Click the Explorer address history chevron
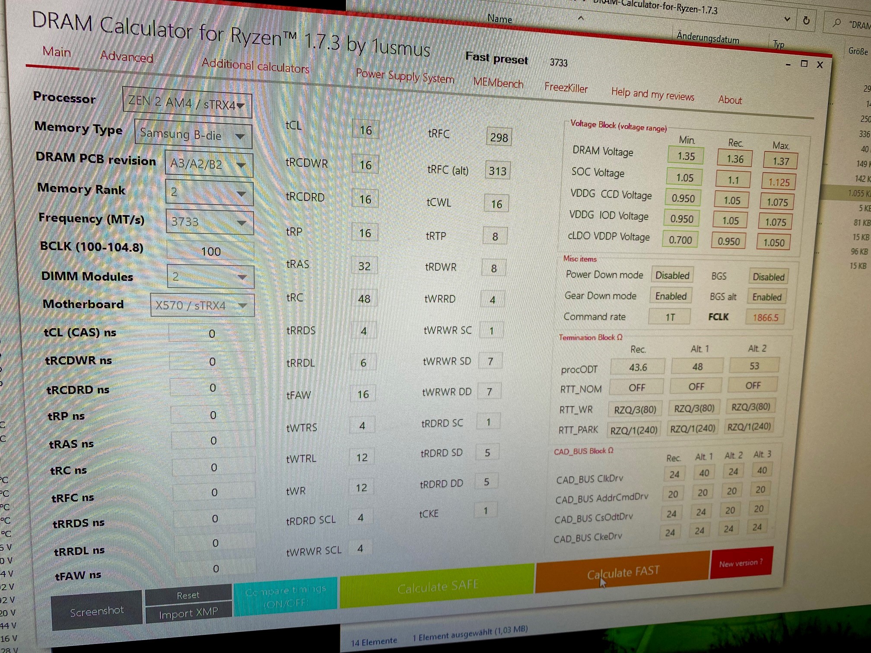The width and height of the screenshot is (871, 653). [x=787, y=19]
